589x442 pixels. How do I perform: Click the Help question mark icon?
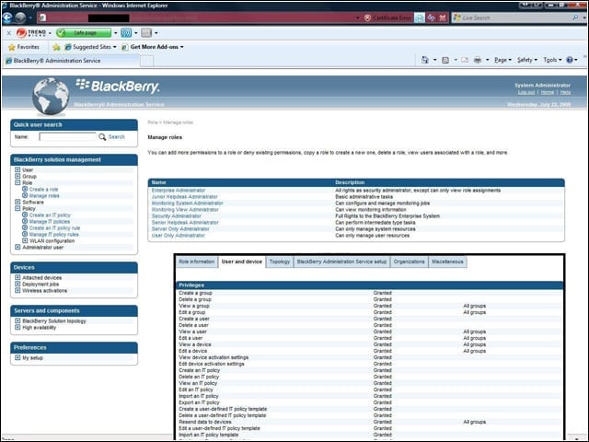pyautogui.click(x=570, y=60)
